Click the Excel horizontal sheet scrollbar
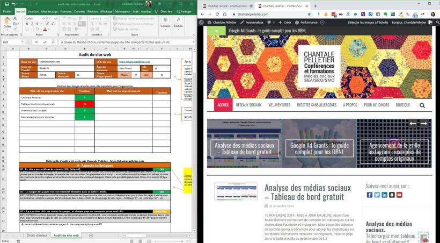Image resolution: width=440 pixels, height=243 pixels. (x=136, y=235)
